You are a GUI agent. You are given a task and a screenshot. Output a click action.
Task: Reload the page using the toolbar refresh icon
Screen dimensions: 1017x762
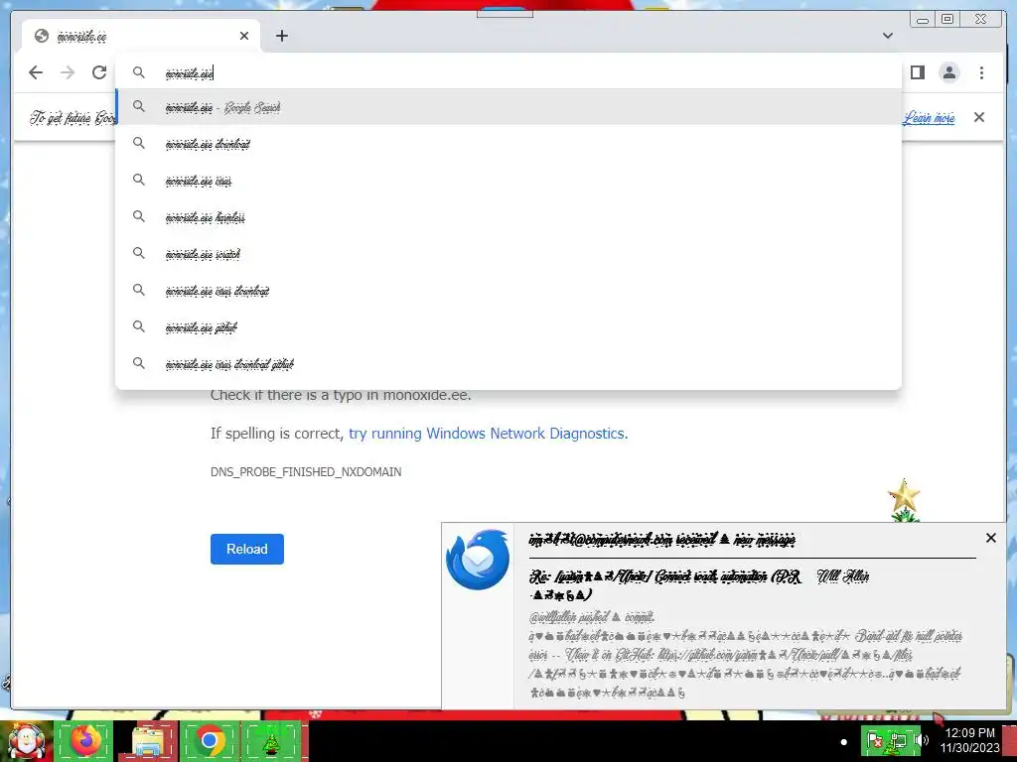[99, 72]
